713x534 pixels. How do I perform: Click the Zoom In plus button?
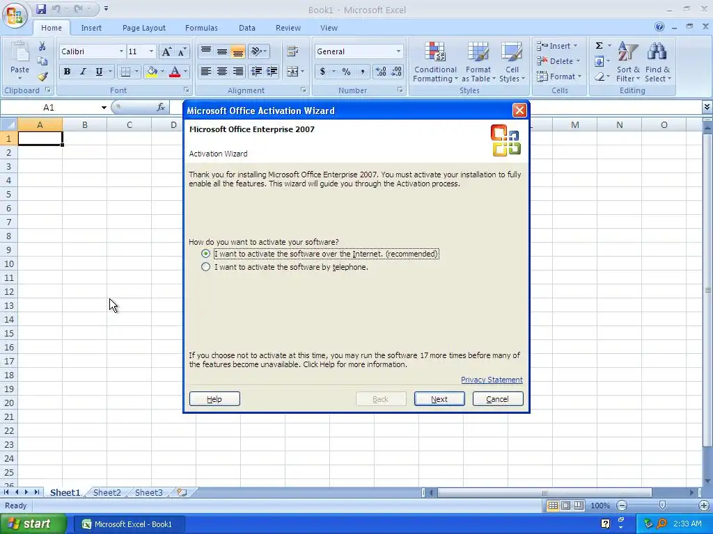703,505
